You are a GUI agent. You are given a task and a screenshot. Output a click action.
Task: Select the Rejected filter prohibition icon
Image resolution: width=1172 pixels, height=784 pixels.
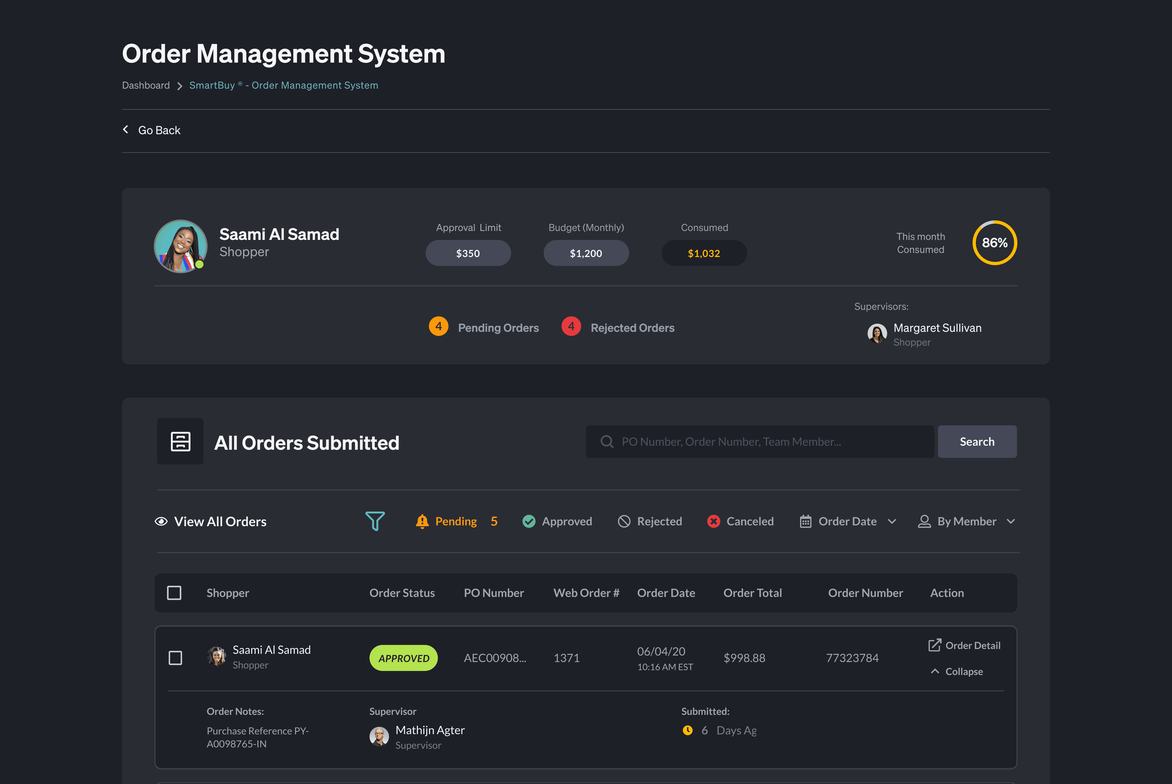click(x=623, y=521)
